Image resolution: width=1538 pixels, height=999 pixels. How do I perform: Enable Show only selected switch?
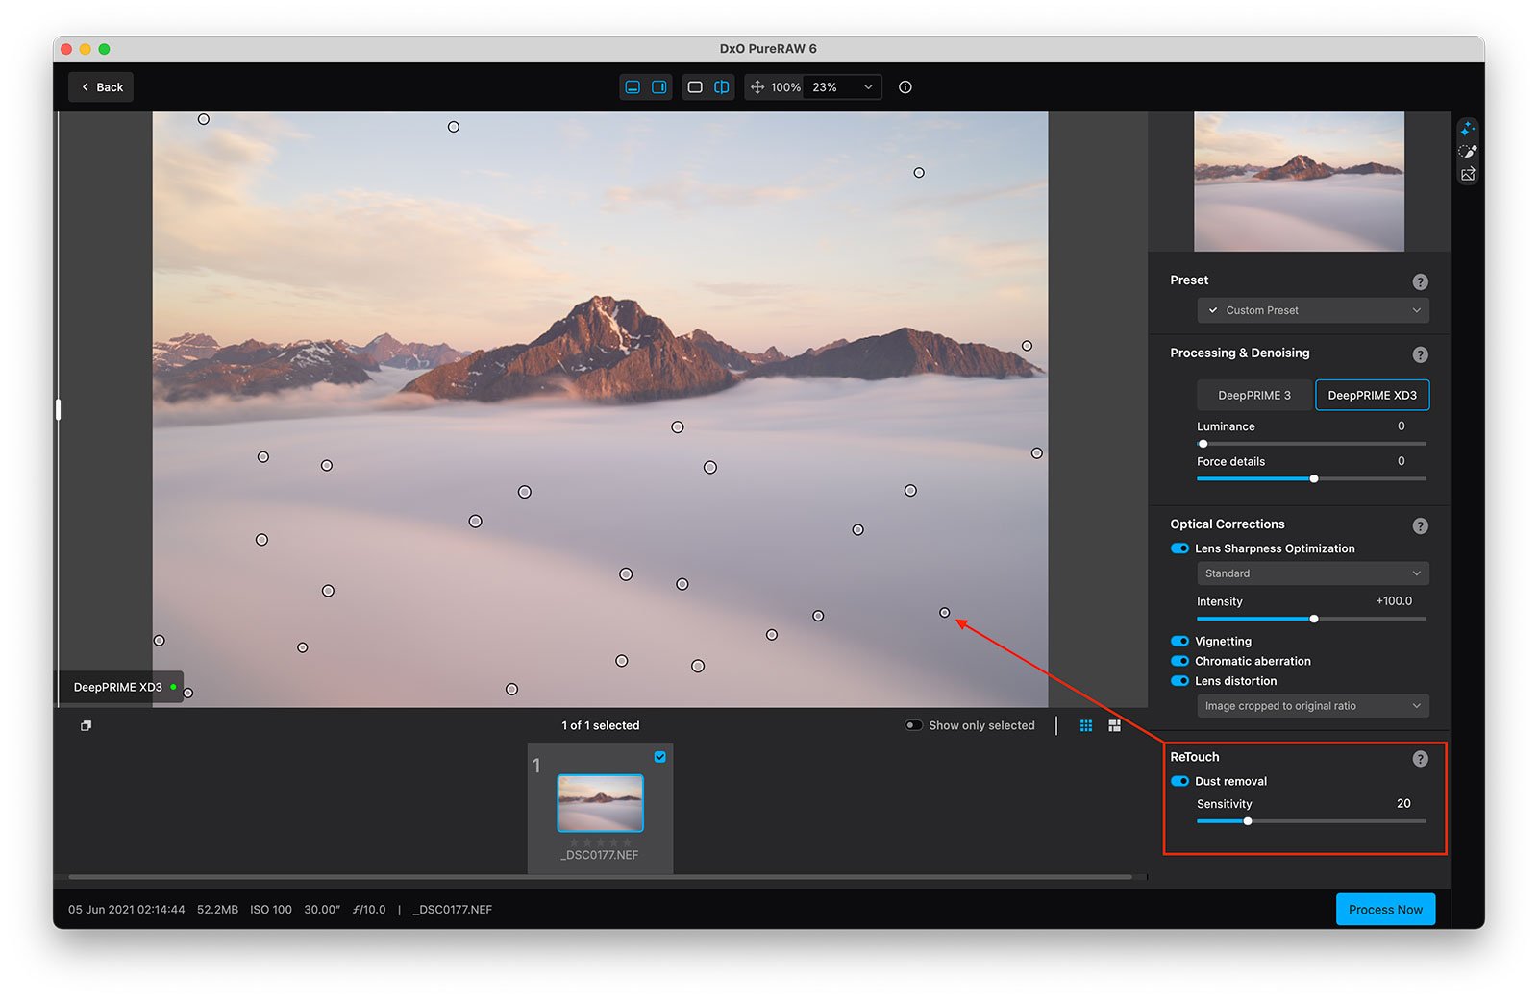[x=913, y=725]
